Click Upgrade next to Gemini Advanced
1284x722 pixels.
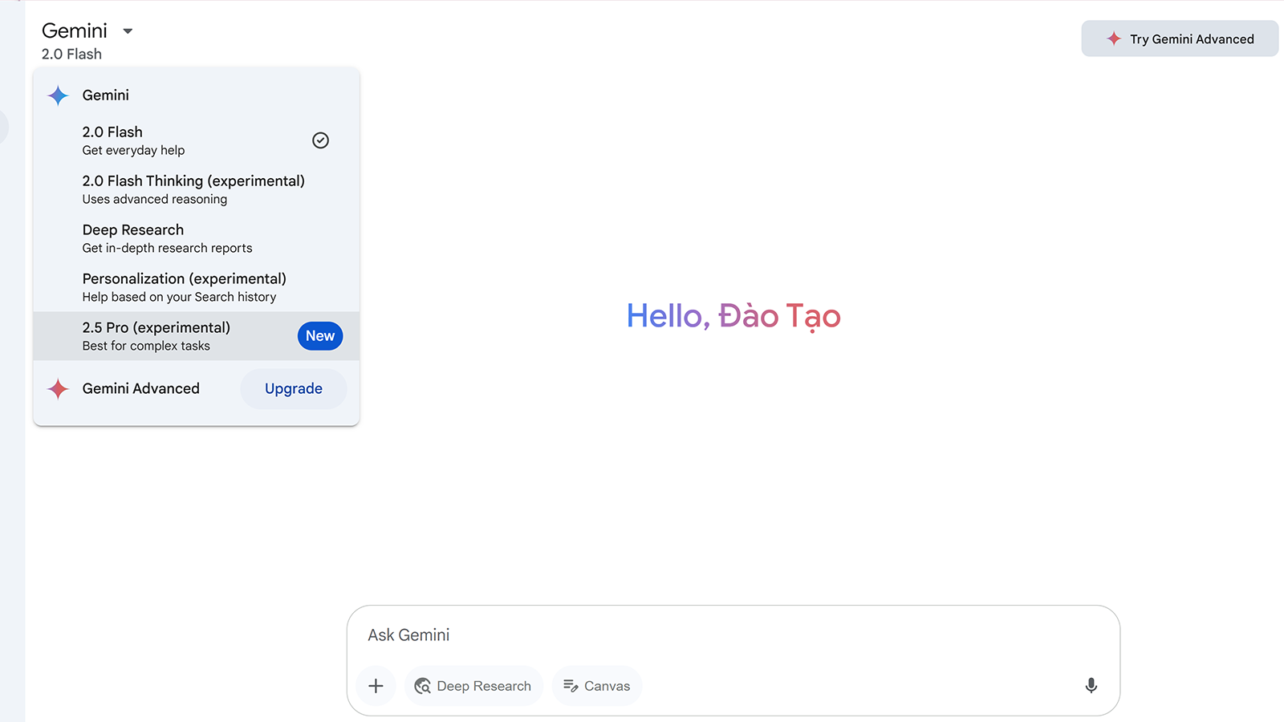coord(294,389)
